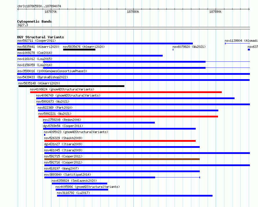Click variant label nsv5835148 (Almarri2020)

39,83
